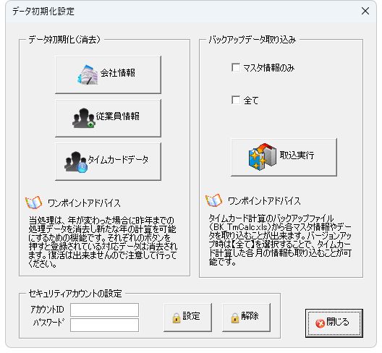Click the advice text starting 当処理は
The image size is (382, 353).
[103, 242]
